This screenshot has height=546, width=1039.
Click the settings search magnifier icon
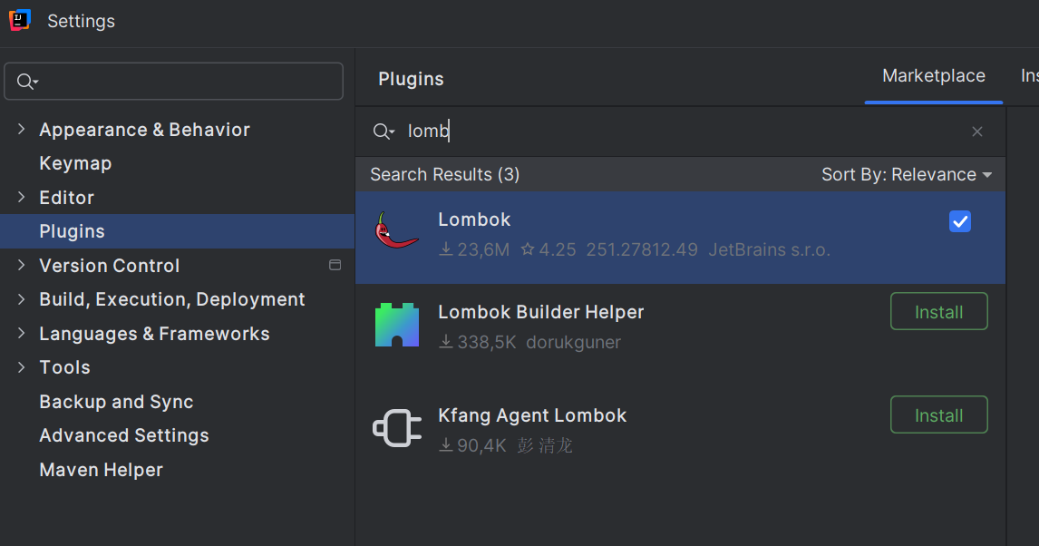tap(26, 82)
